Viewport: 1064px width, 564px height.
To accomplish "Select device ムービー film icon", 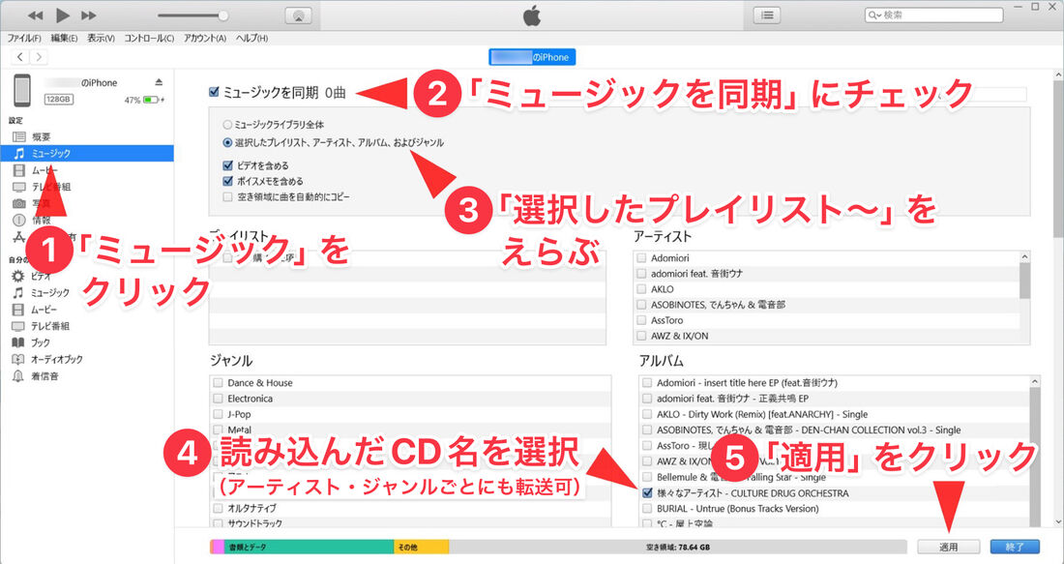I will 19,310.
